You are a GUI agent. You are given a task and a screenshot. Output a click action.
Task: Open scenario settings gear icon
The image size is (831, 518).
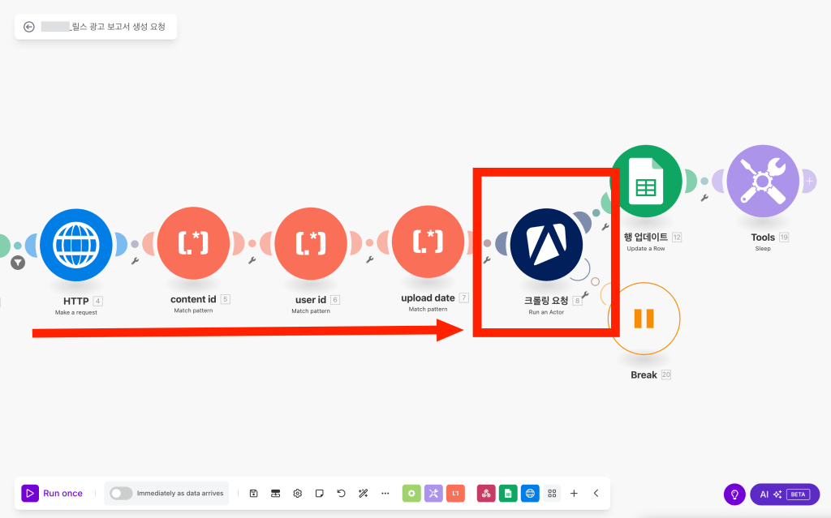[x=298, y=493]
